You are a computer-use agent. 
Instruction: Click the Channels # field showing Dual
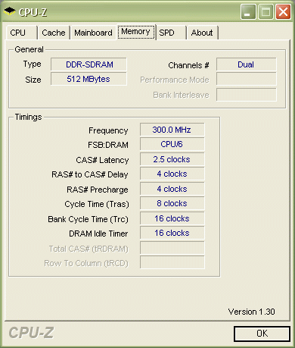pos(247,64)
